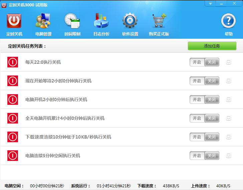This screenshot has width=243, height=190.
Task: Select the task 电脑连续5分钟空闲执行关机
Action: point(53,156)
